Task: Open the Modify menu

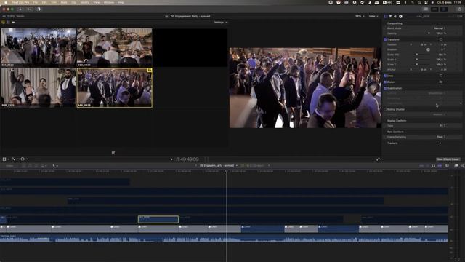Action: [x=84, y=2]
